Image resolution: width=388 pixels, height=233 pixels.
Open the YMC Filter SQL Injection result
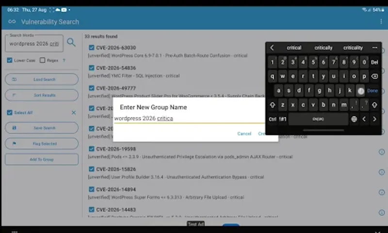[134, 76]
